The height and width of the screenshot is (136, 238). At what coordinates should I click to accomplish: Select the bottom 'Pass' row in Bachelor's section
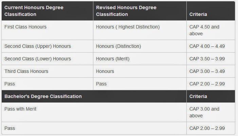[10, 129]
